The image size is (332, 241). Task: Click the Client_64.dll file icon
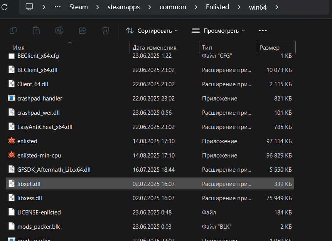click(12, 84)
